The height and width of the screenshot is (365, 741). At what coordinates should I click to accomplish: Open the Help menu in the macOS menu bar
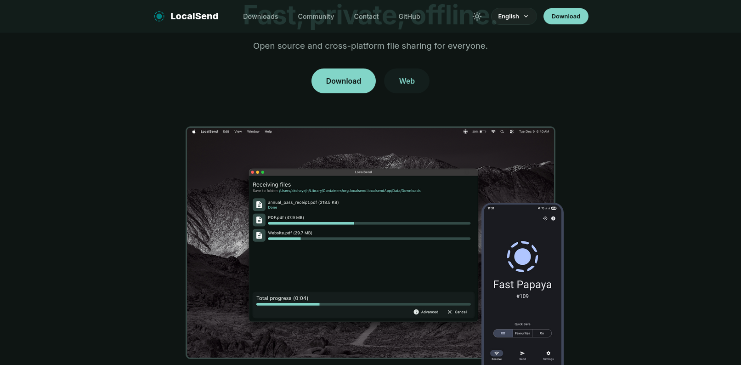tap(268, 131)
